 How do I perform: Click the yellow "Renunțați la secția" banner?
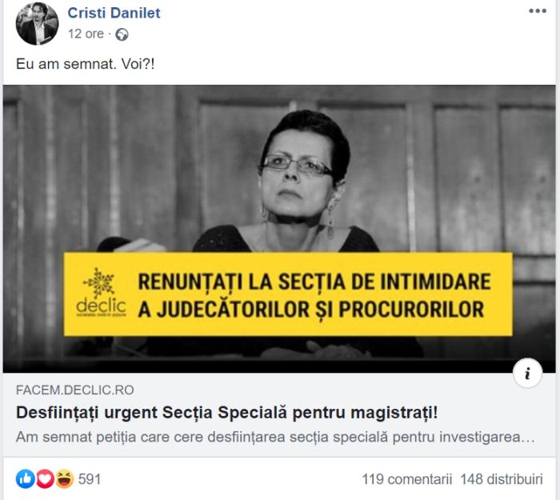coord(288,294)
